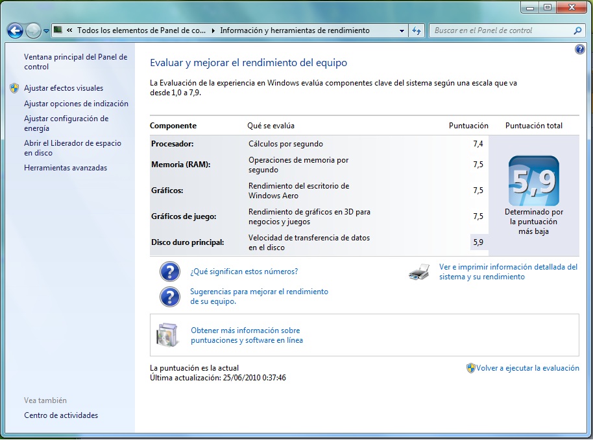The image size is (593, 440).
Task: Open 'Obtener más información sobre puntuaciones' link
Action: click(247, 335)
